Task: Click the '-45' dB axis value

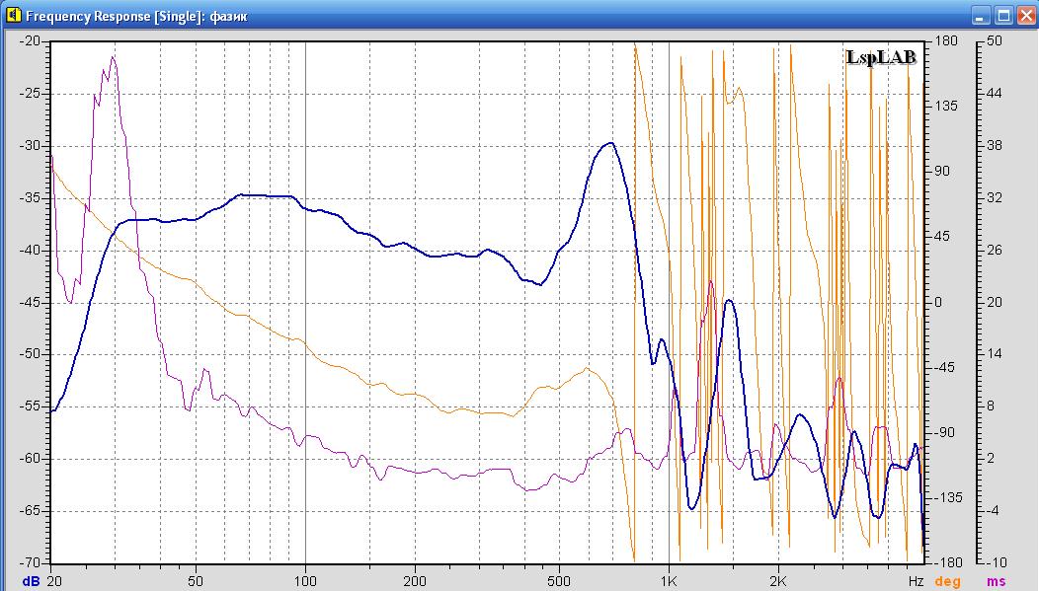Action: pyautogui.click(x=30, y=303)
